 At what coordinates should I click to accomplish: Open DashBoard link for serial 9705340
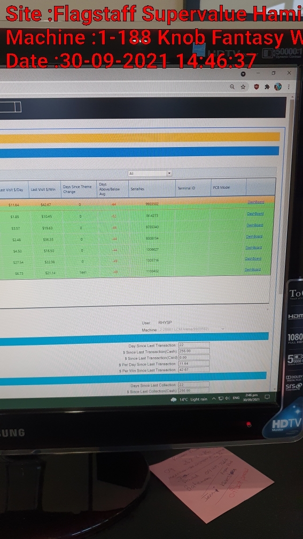(254, 225)
